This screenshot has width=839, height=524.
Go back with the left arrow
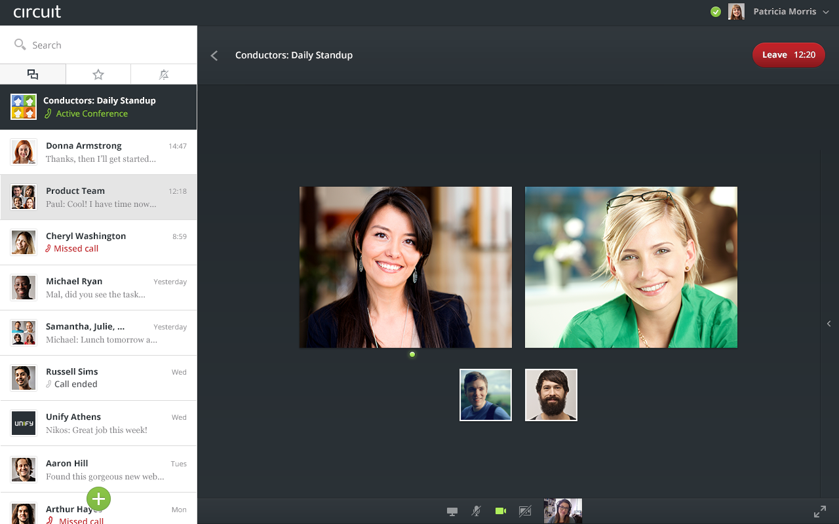pos(214,56)
